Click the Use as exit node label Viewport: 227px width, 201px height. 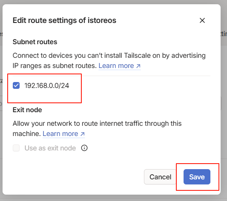click(50, 148)
